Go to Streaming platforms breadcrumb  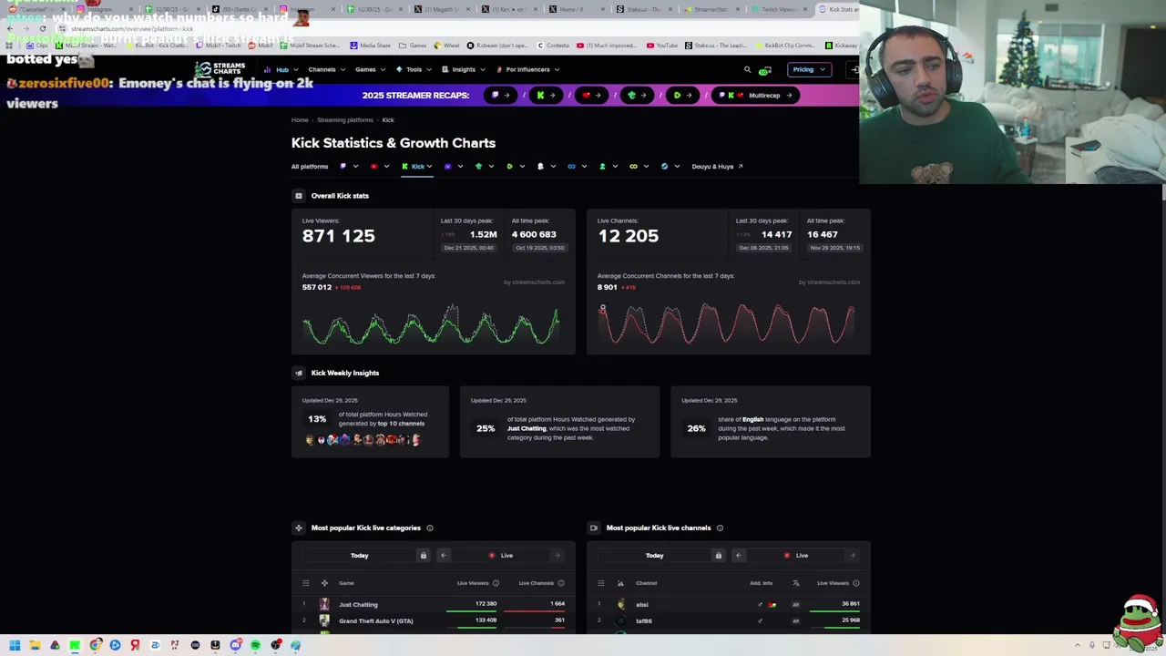click(x=345, y=120)
